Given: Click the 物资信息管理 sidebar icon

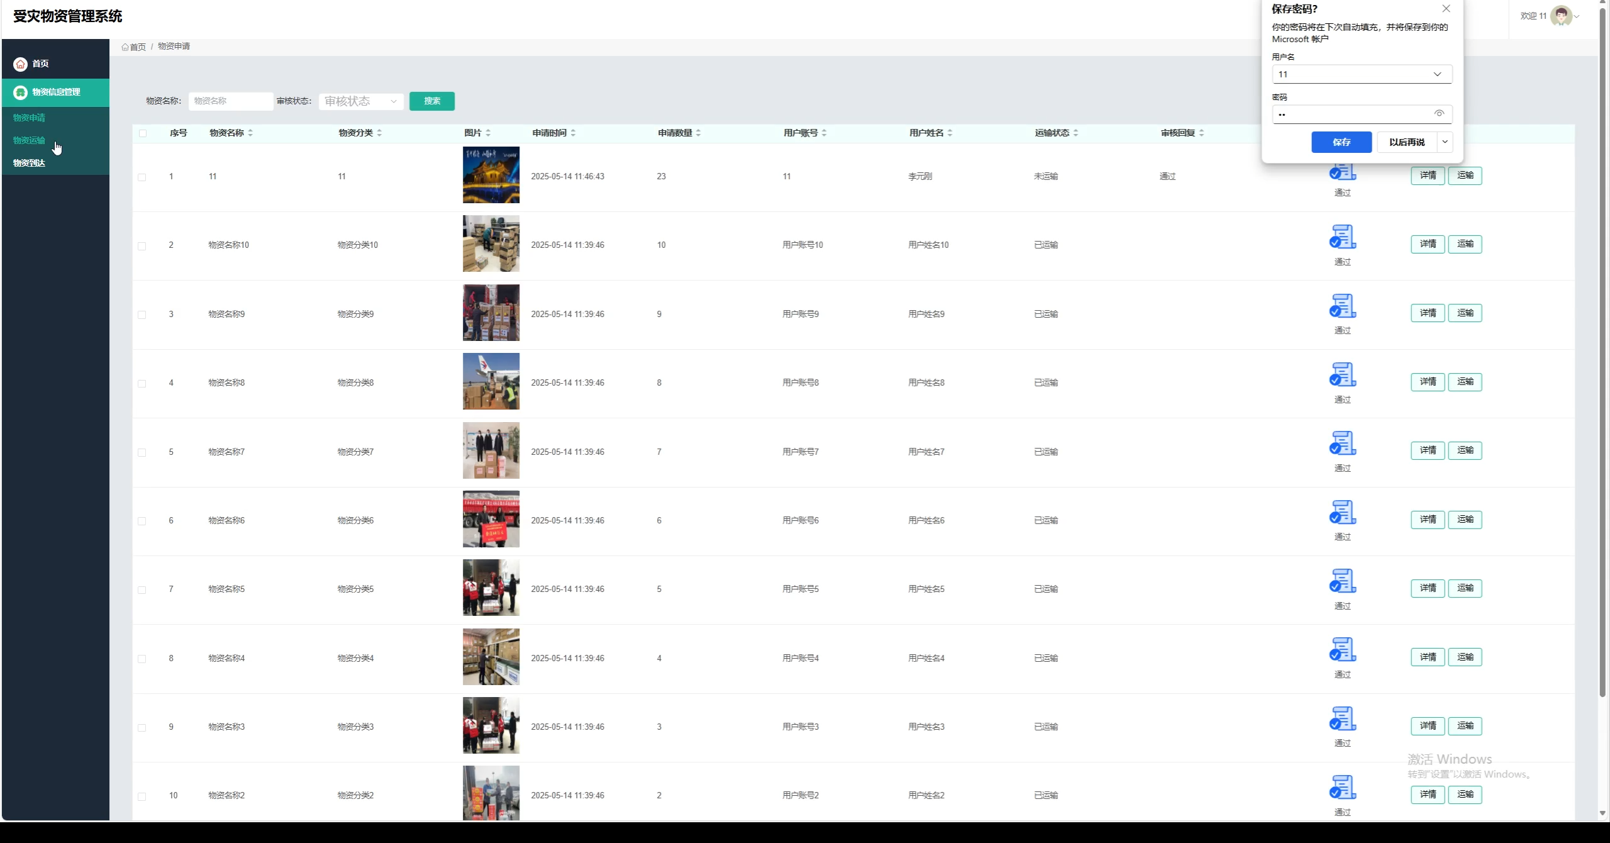Looking at the screenshot, I should coord(20,92).
